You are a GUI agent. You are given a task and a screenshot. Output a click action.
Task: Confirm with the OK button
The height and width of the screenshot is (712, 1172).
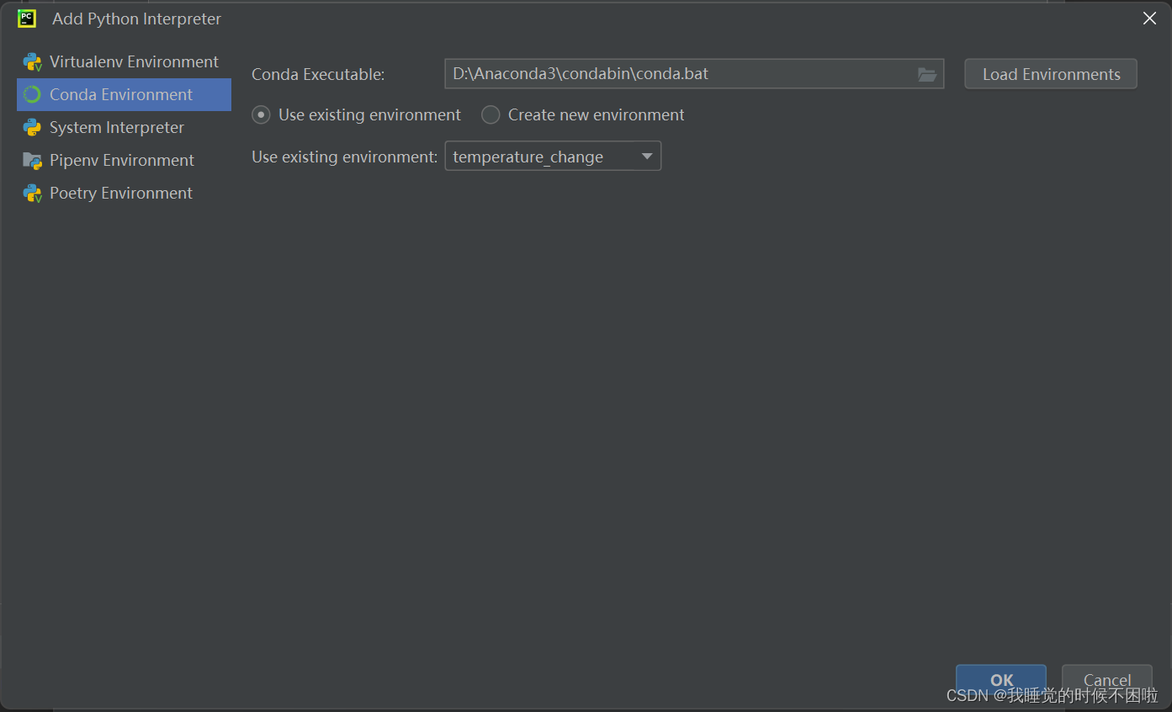click(x=1001, y=680)
